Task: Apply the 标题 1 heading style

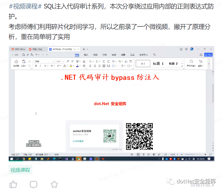Action: (x=158, y=64)
